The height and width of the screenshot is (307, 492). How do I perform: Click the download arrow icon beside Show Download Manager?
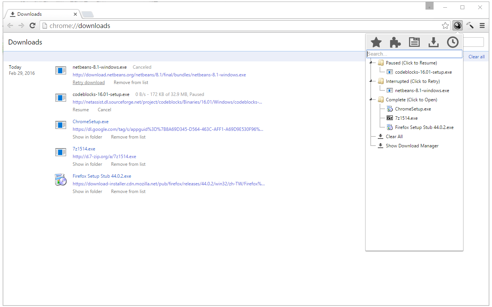381,145
